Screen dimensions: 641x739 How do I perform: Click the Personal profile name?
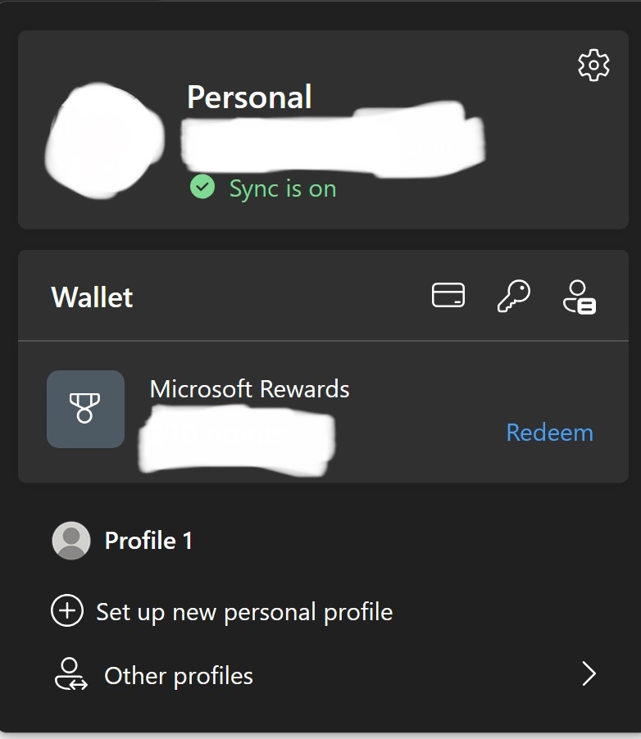pyautogui.click(x=249, y=97)
